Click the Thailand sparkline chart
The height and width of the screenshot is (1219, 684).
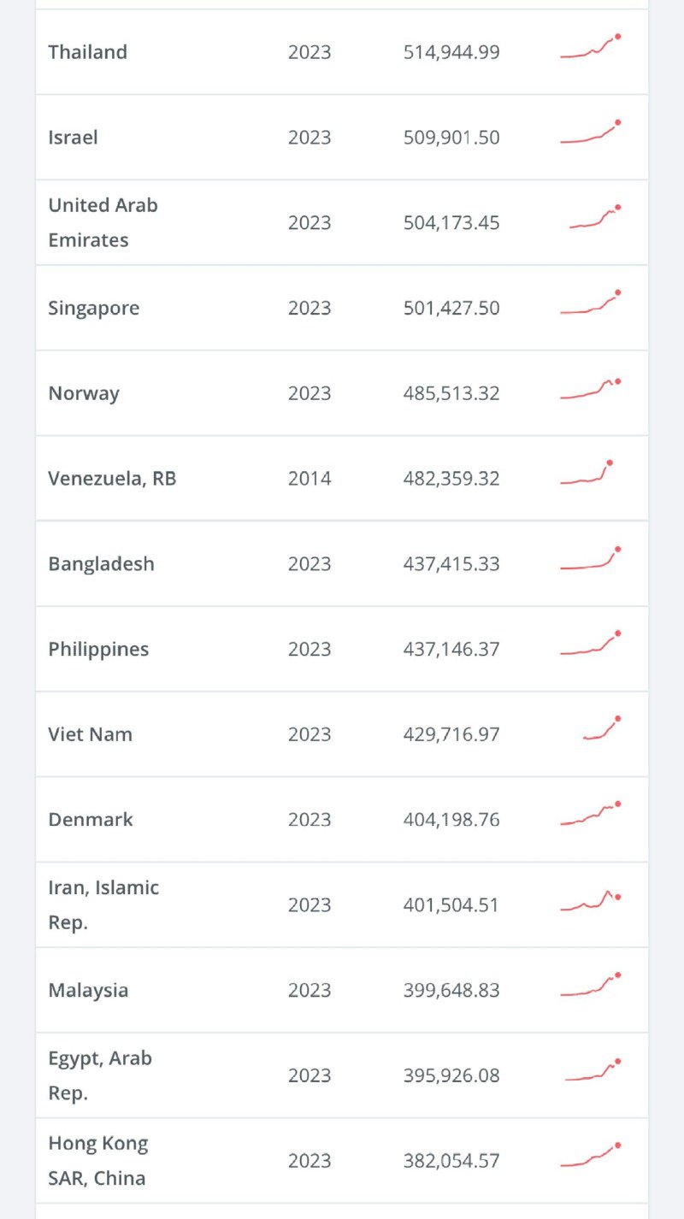pos(590,48)
